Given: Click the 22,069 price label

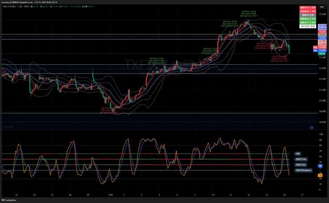Looking at the screenshot, I should click(x=322, y=28).
